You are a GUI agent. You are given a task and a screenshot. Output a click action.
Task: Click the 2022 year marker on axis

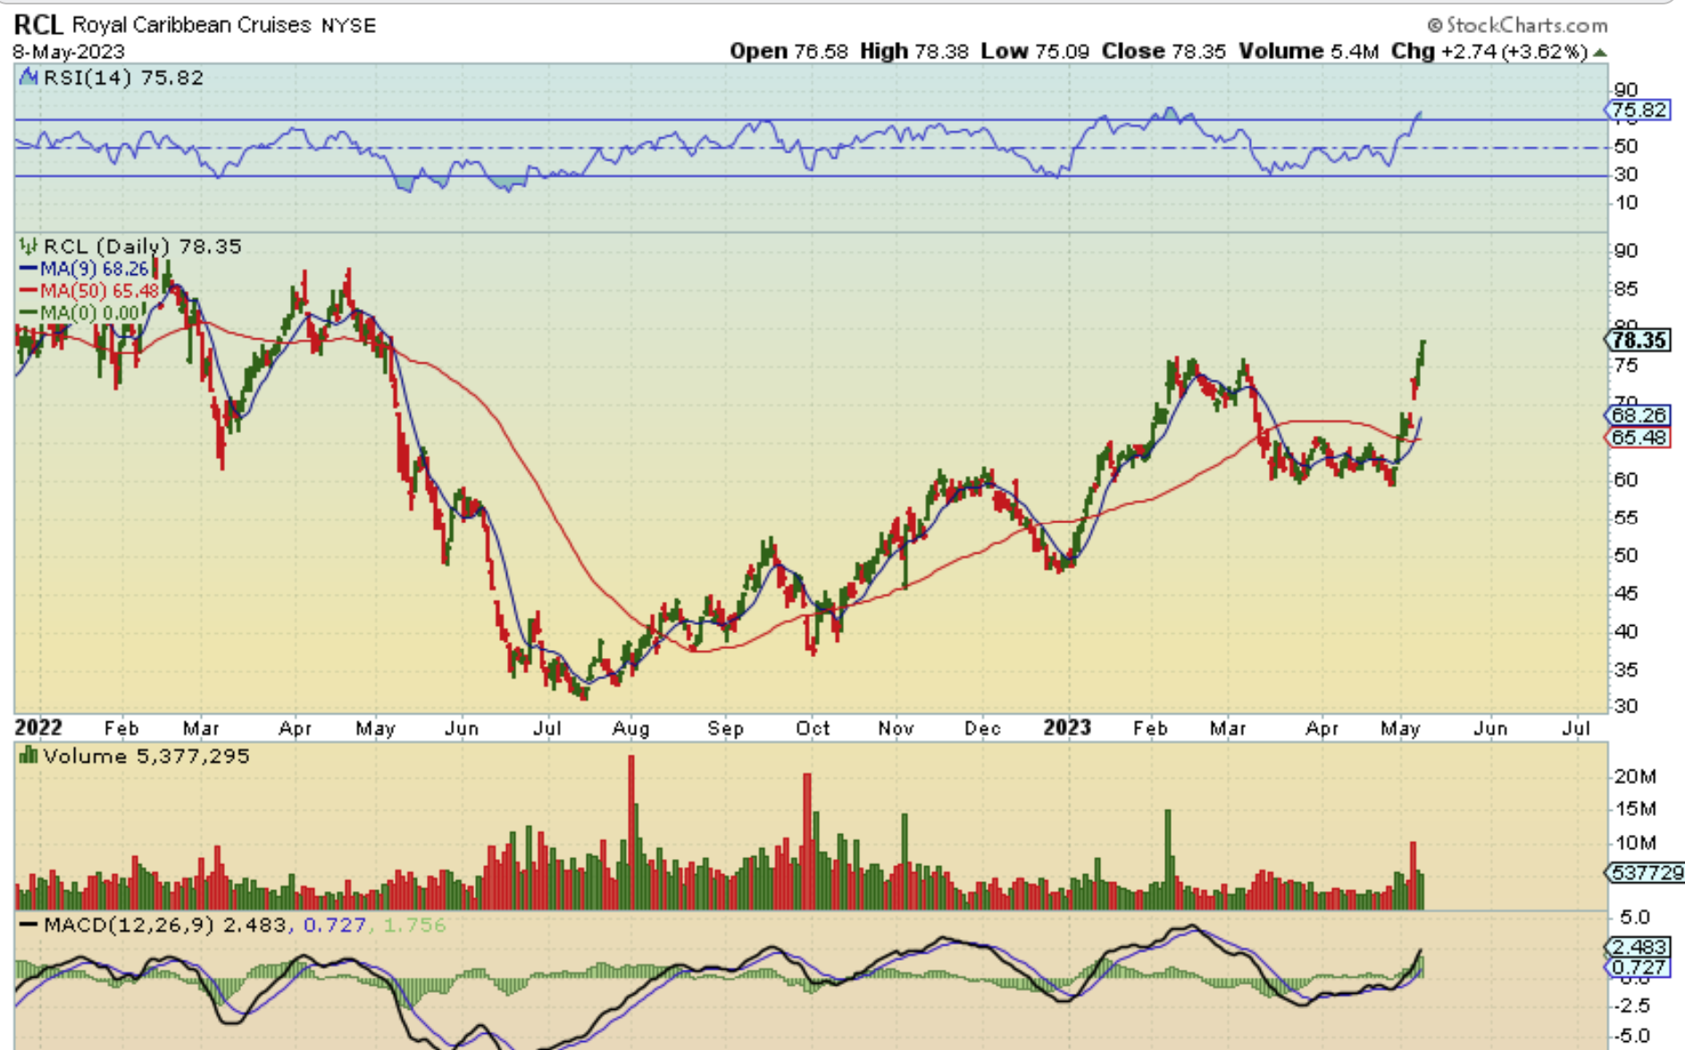(38, 728)
